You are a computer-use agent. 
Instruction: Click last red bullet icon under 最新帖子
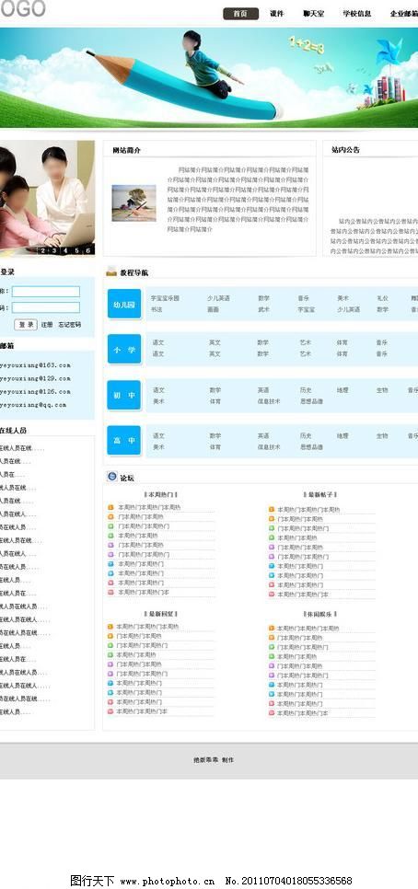[x=271, y=595]
